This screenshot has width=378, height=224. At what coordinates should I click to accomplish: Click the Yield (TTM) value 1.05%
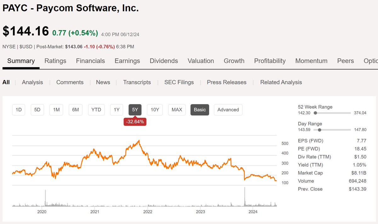pos(359,165)
